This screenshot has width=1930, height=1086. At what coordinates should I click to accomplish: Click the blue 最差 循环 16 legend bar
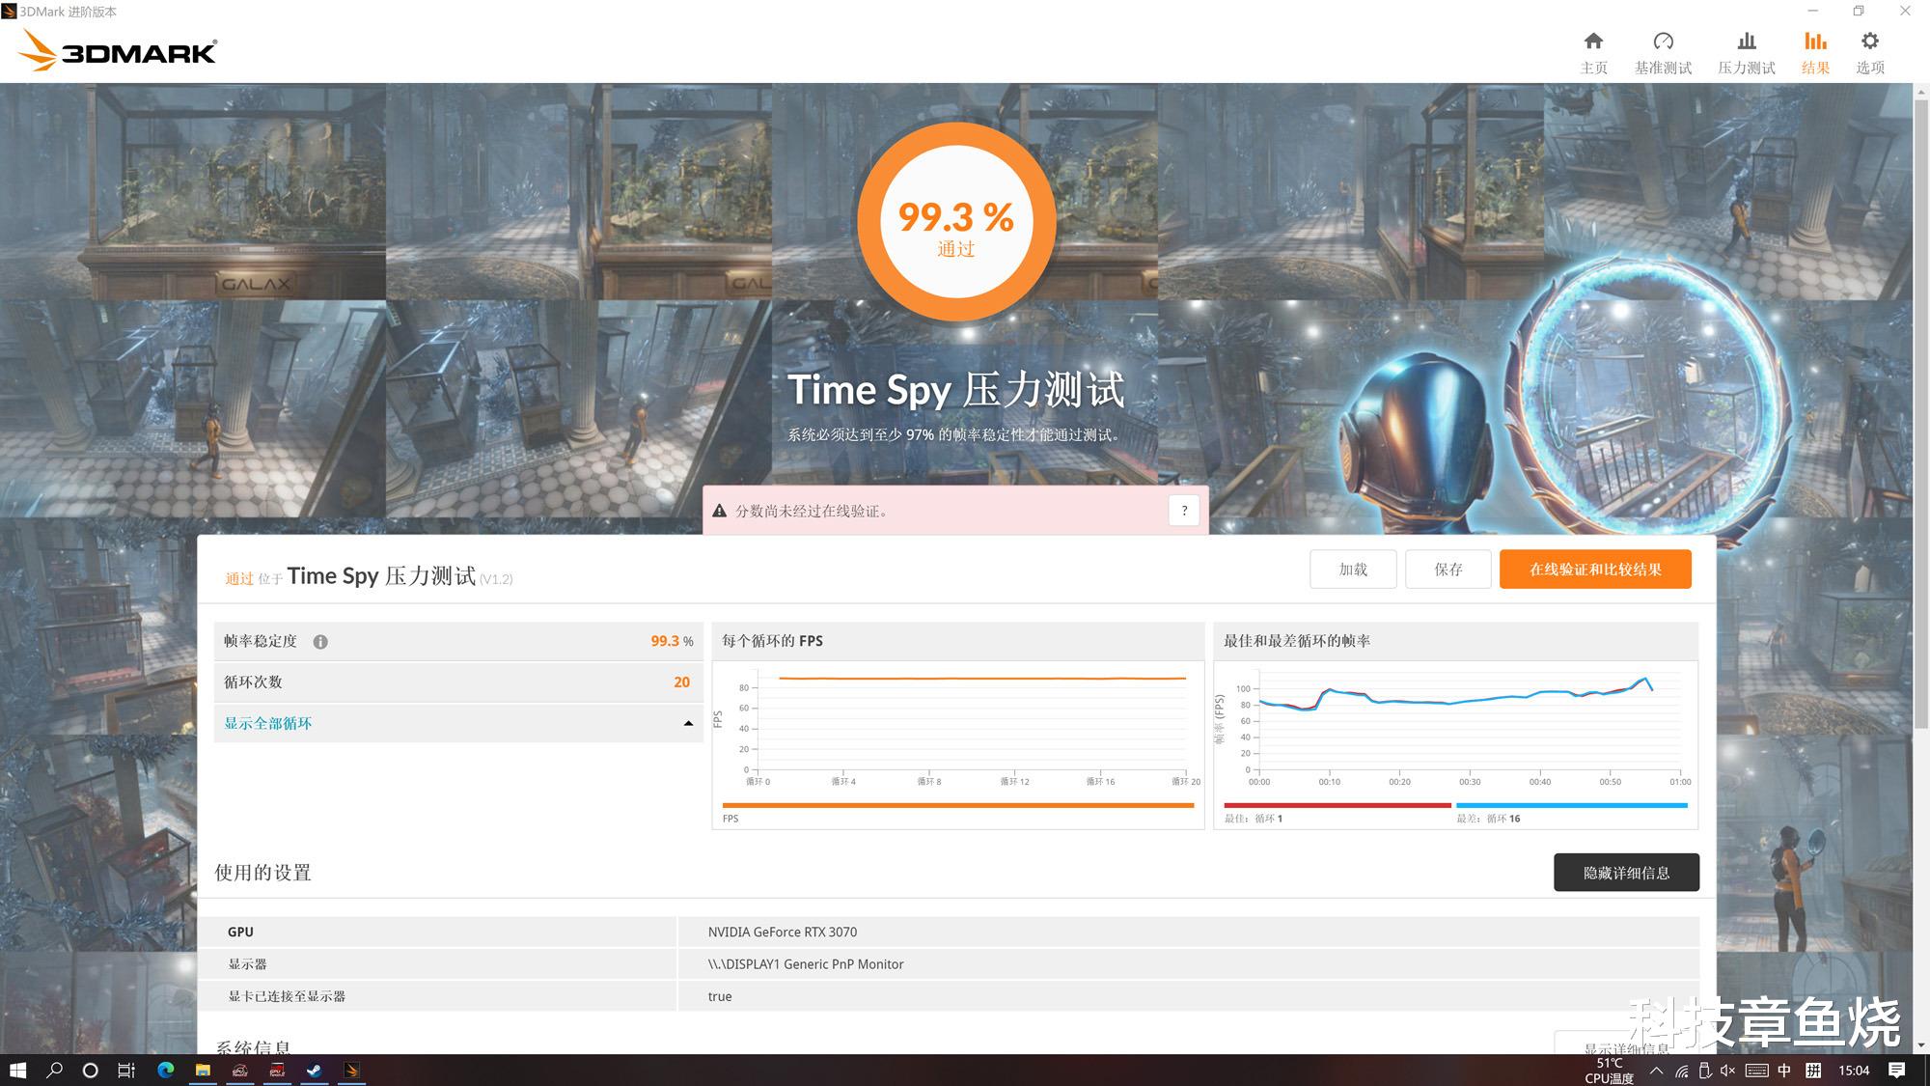pyautogui.click(x=1572, y=805)
